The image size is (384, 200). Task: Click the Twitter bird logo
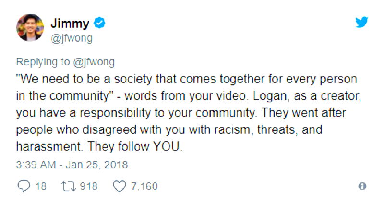click(361, 22)
